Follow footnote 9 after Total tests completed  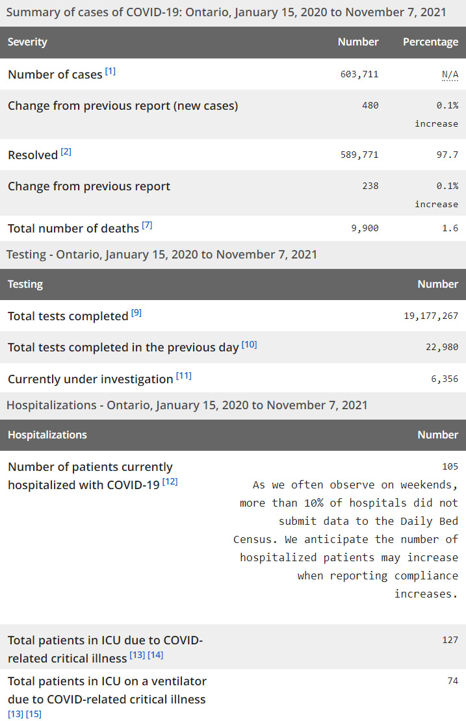[136, 313]
